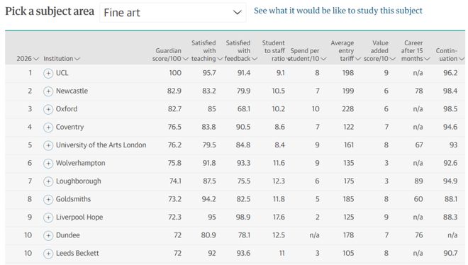Sort table by Institution name
Screen dimensions: 468x265
[x=62, y=58]
